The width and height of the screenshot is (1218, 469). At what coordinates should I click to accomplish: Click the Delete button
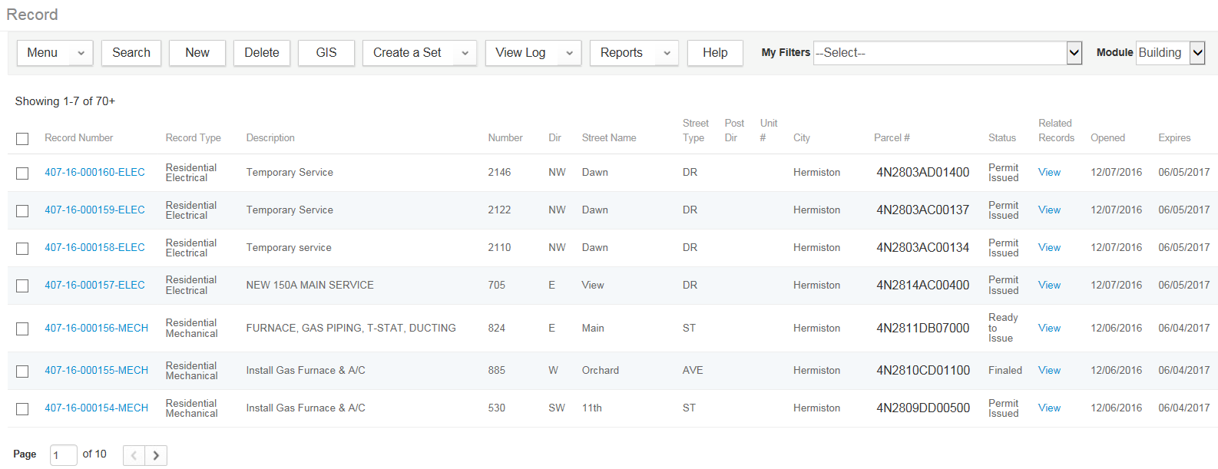[262, 53]
